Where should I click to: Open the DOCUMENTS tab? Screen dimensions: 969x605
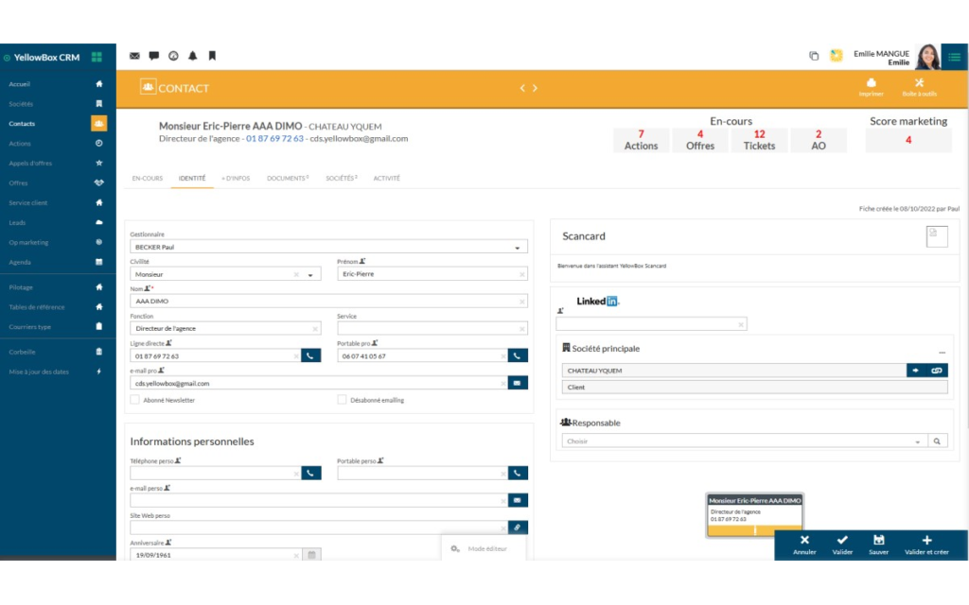point(288,179)
